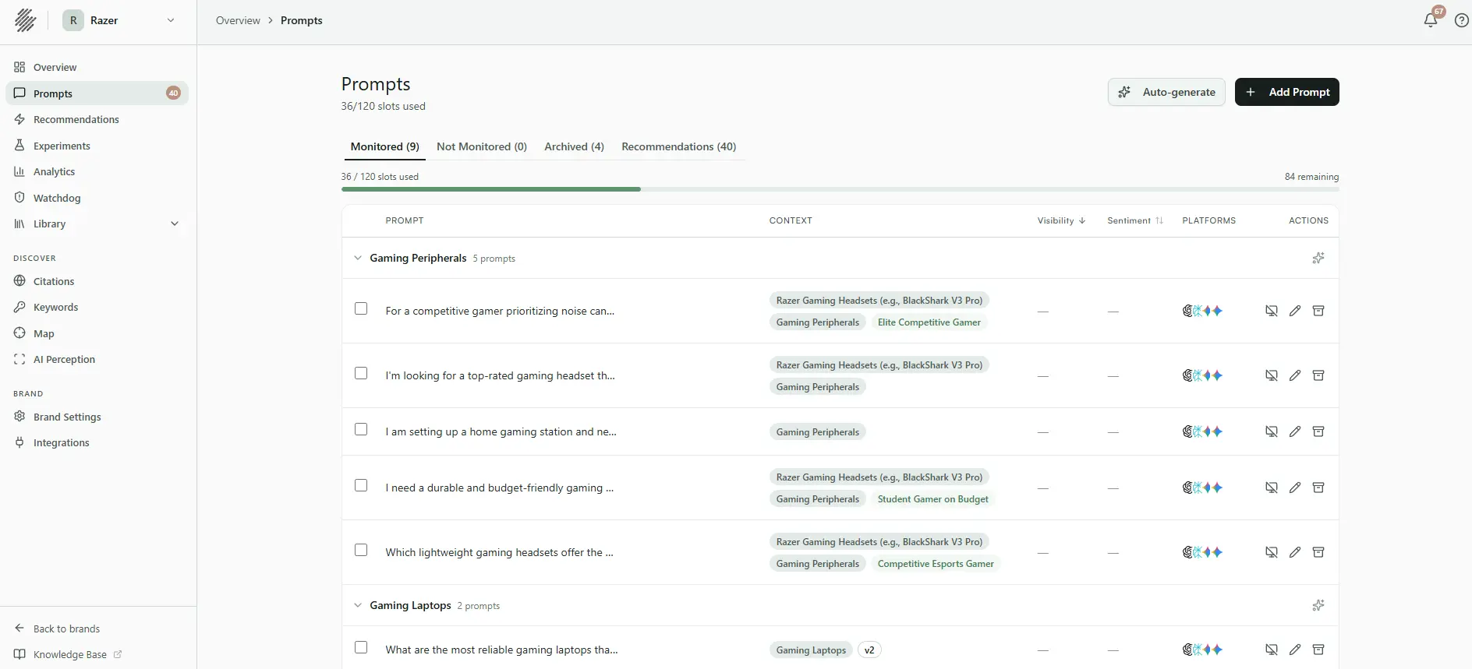Click the Brand Settings gear icon

coord(19,416)
